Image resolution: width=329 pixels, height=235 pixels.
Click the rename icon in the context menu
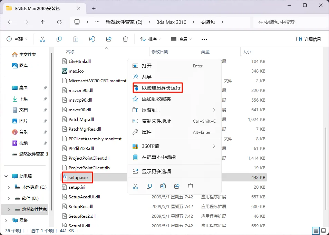(163, 186)
